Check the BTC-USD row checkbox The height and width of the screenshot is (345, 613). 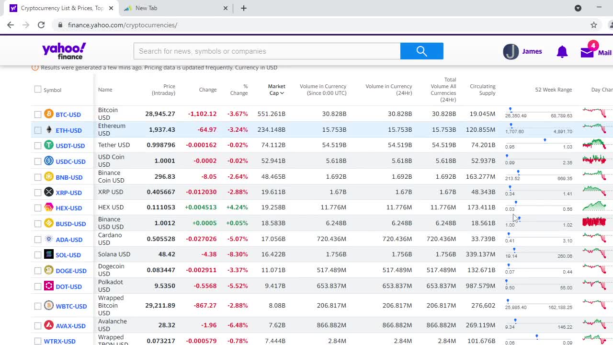point(38,115)
